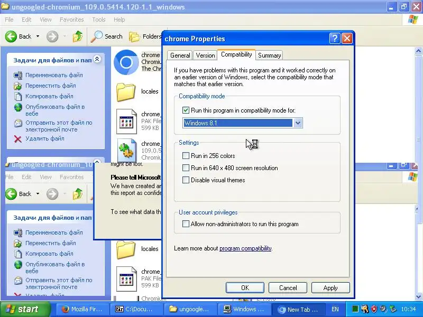This screenshot has height=317, width=423.
Task: Open Back history dropdown in lower window
Action: coord(38,194)
